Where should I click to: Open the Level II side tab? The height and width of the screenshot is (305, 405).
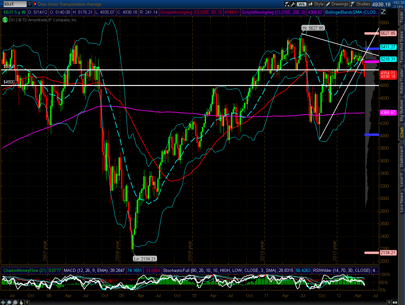[402, 180]
